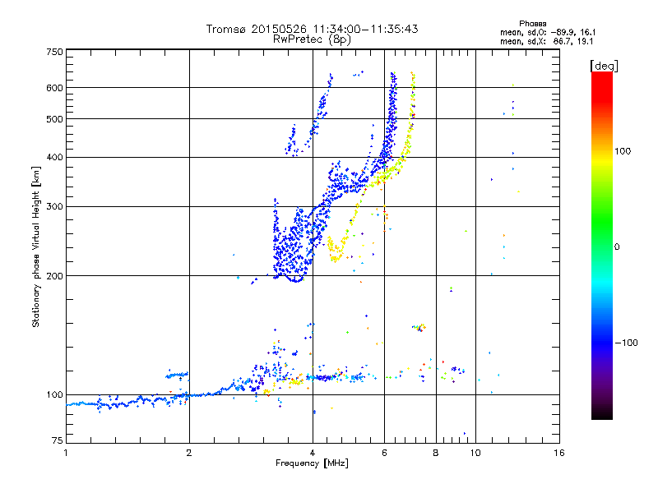658x493 pixels.
Task: Click the x-axis title "Frequency [MHz]"
Action: pyautogui.click(x=312, y=463)
